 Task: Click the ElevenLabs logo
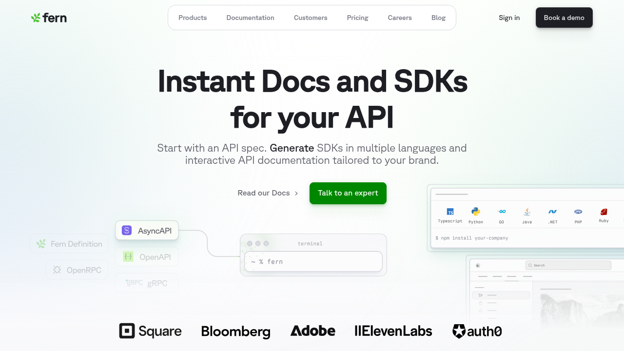click(393, 331)
